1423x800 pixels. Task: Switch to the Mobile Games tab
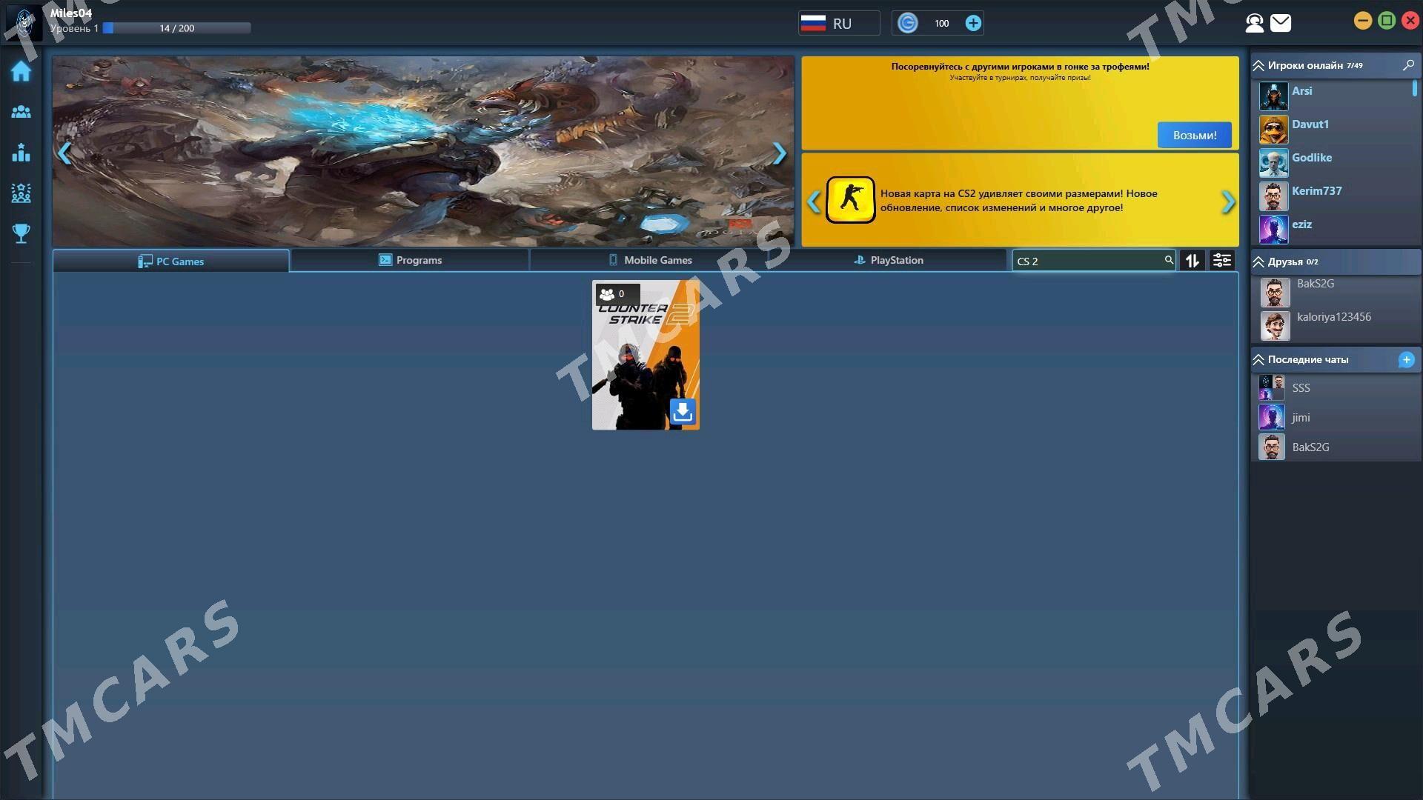[650, 260]
